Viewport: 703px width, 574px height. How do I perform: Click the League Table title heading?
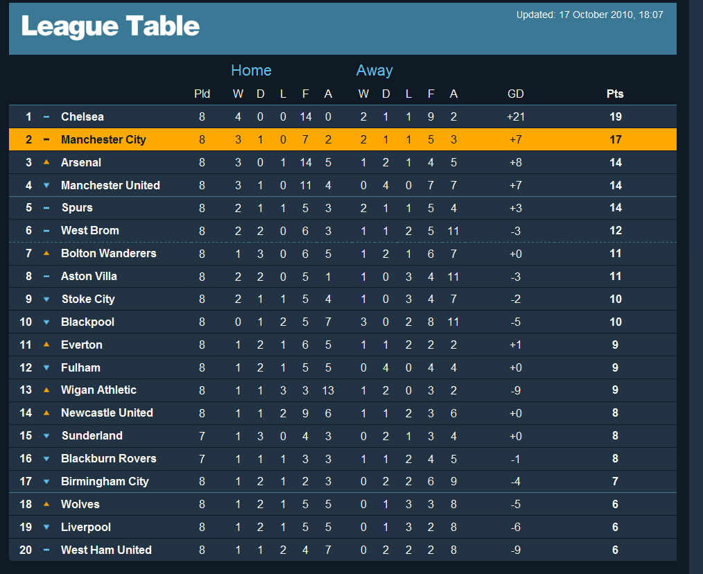pos(111,26)
